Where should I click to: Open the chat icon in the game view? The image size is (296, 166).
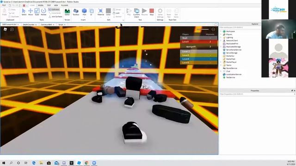point(12,30)
